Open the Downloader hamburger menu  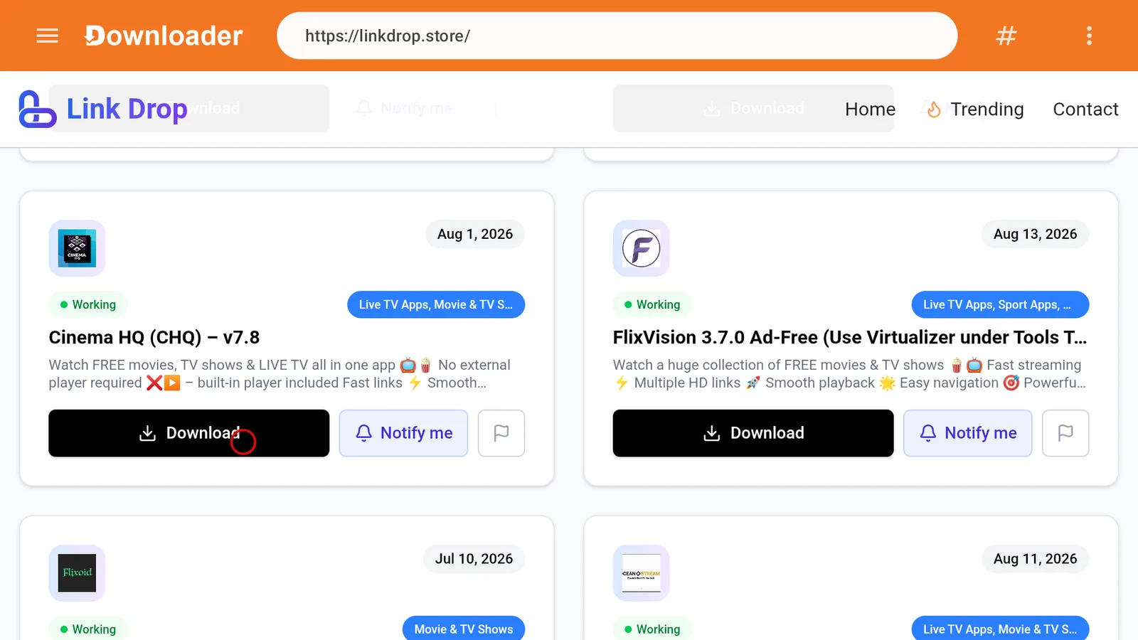tap(47, 36)
